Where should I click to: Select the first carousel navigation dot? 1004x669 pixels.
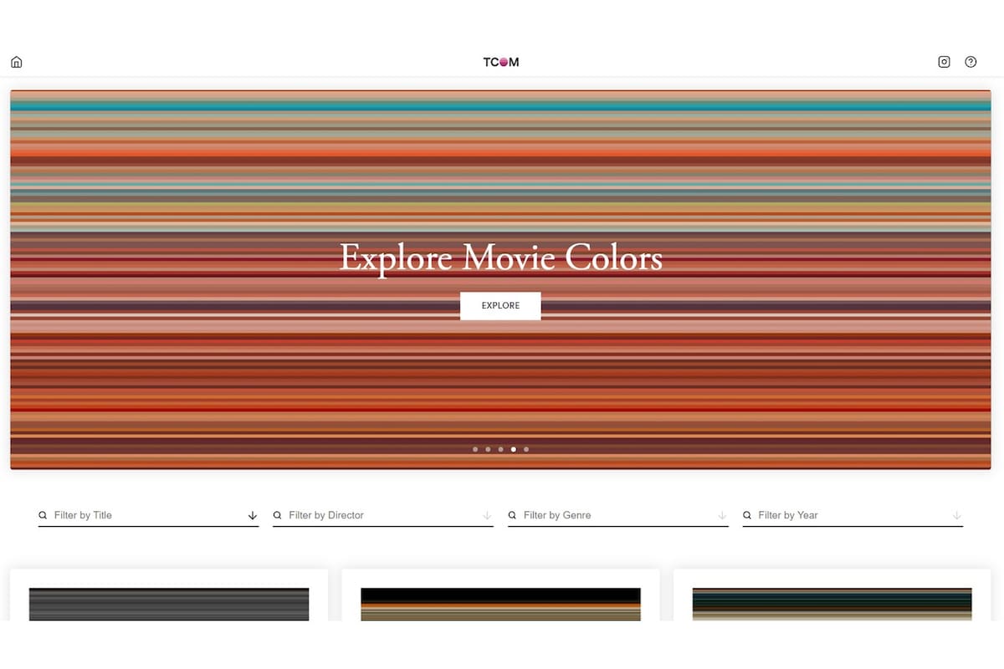[x=475, y=449]
